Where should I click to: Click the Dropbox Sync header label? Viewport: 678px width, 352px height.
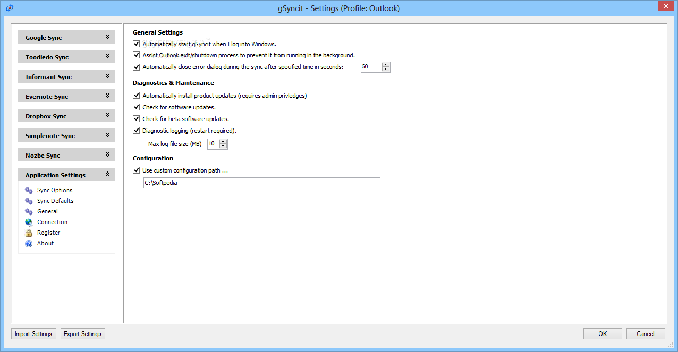(x=46, y=116)
